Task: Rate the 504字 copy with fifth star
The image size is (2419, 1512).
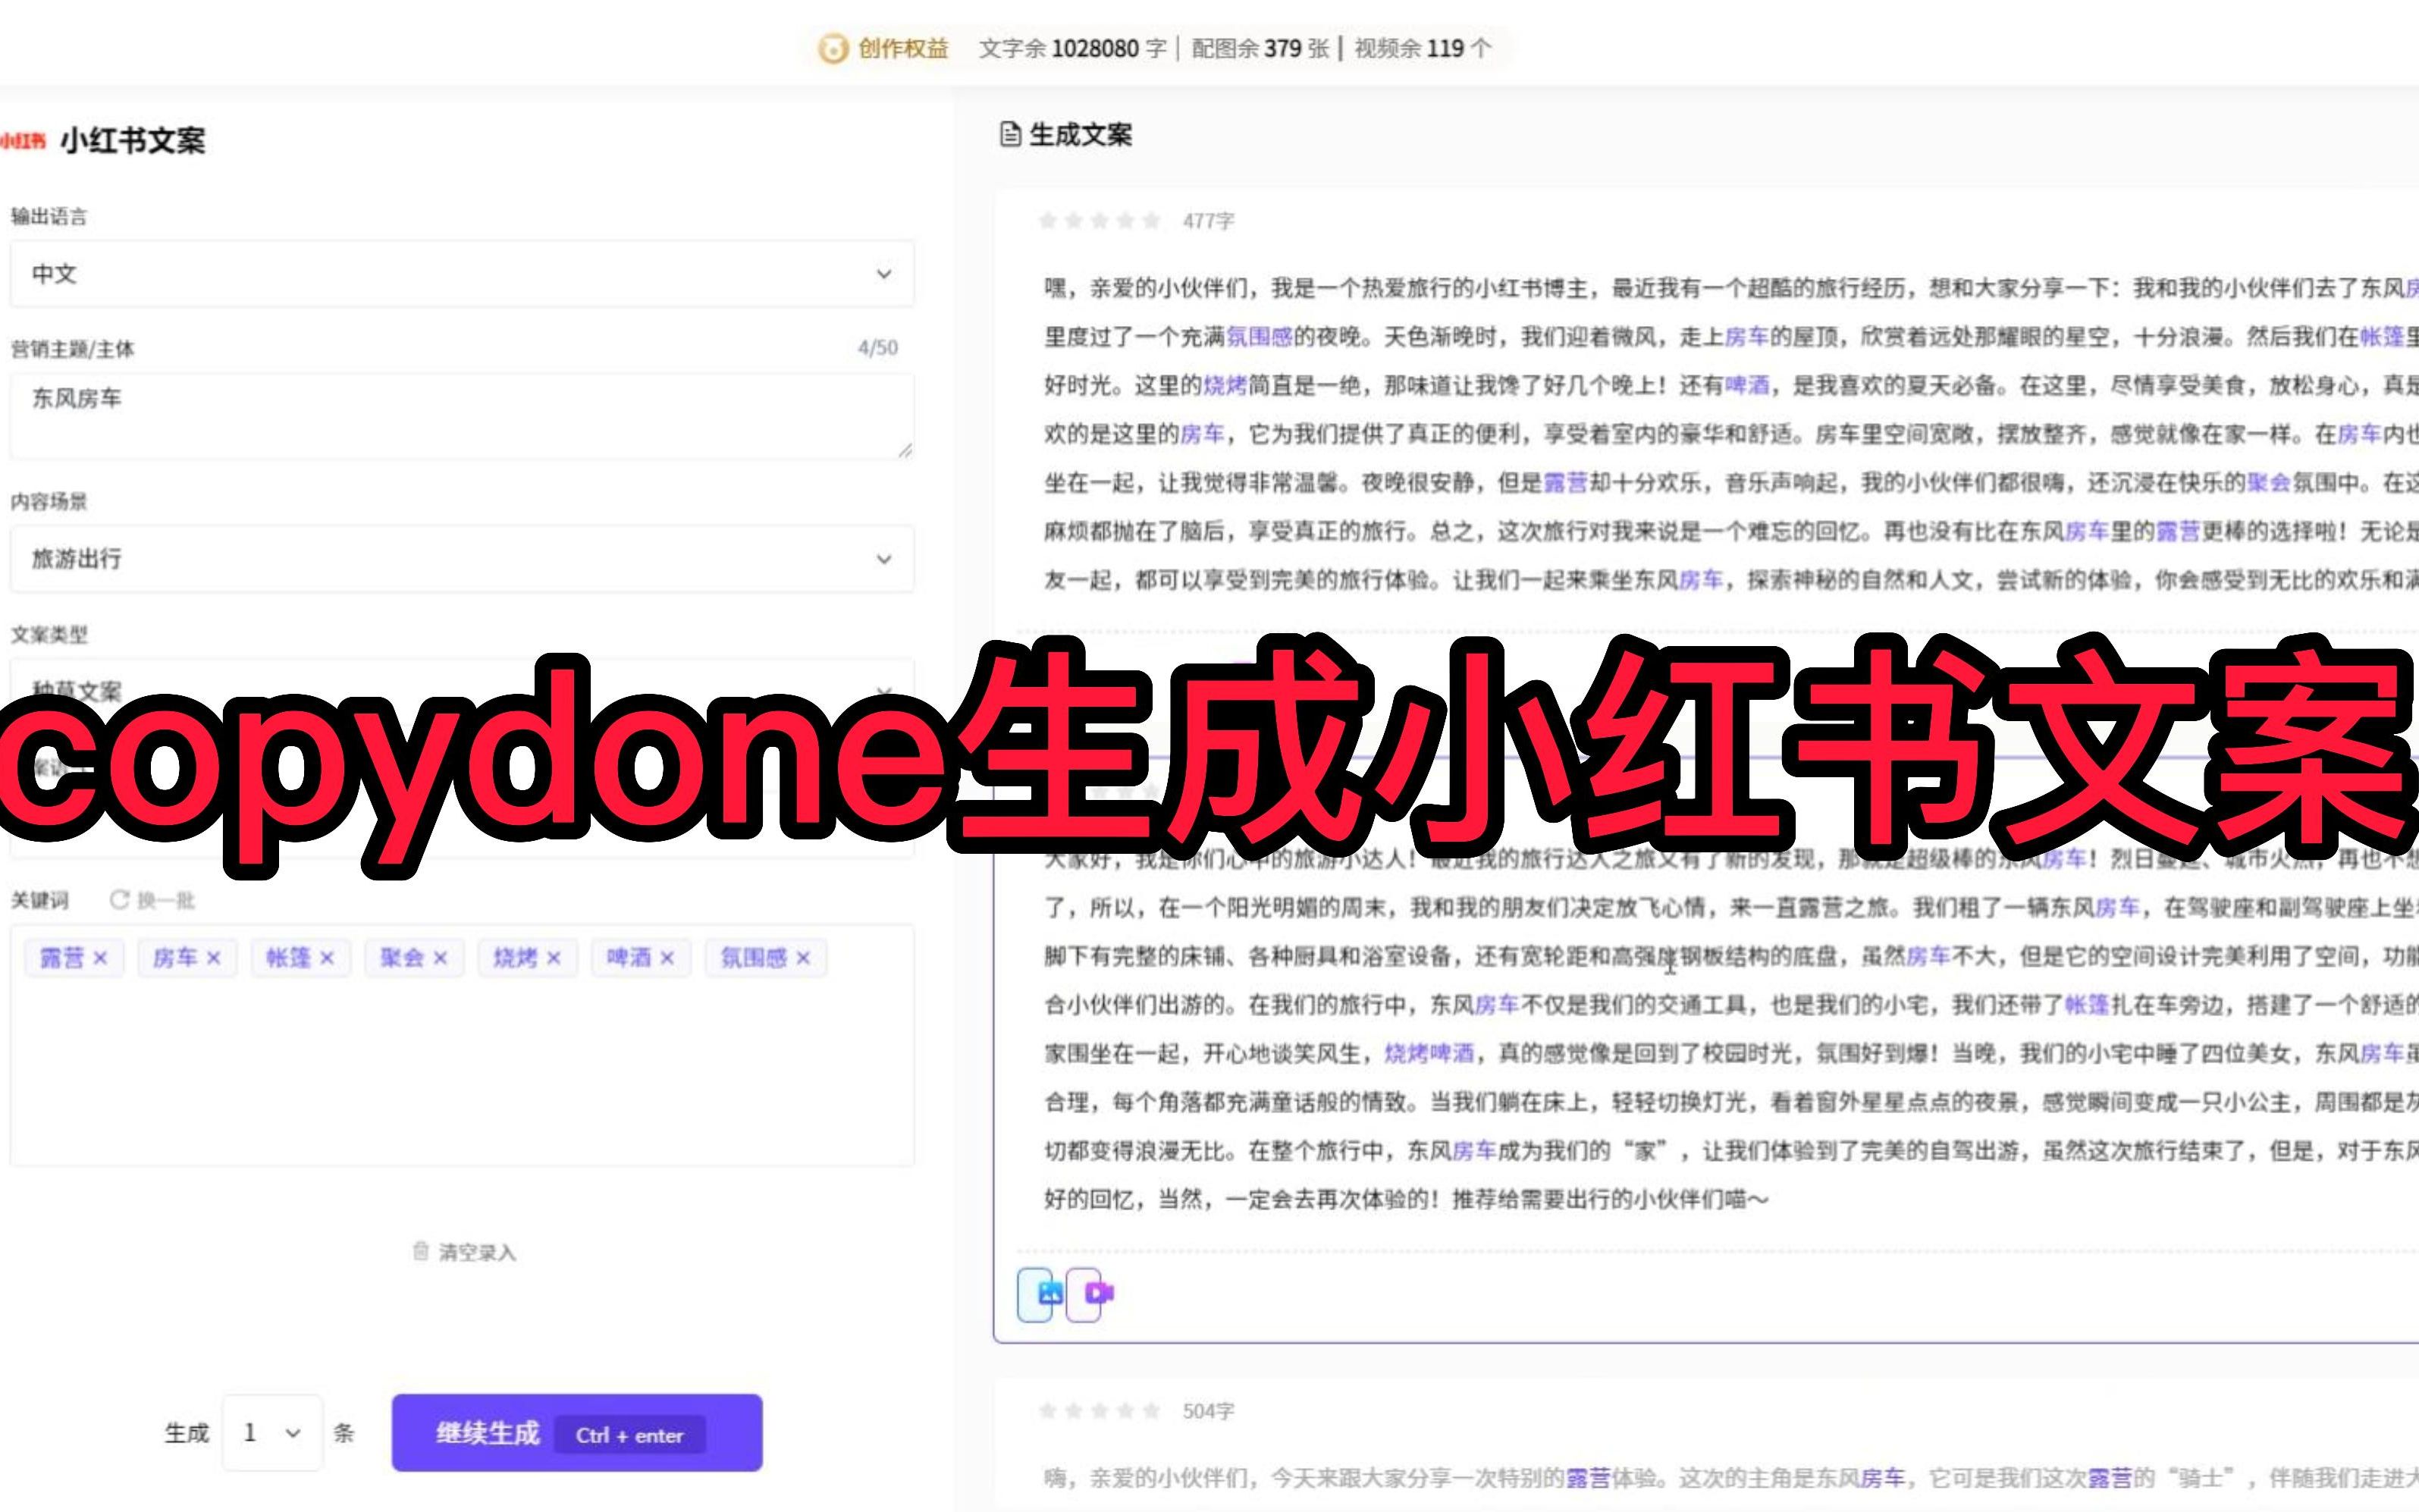Action: coord(1151,1411)
